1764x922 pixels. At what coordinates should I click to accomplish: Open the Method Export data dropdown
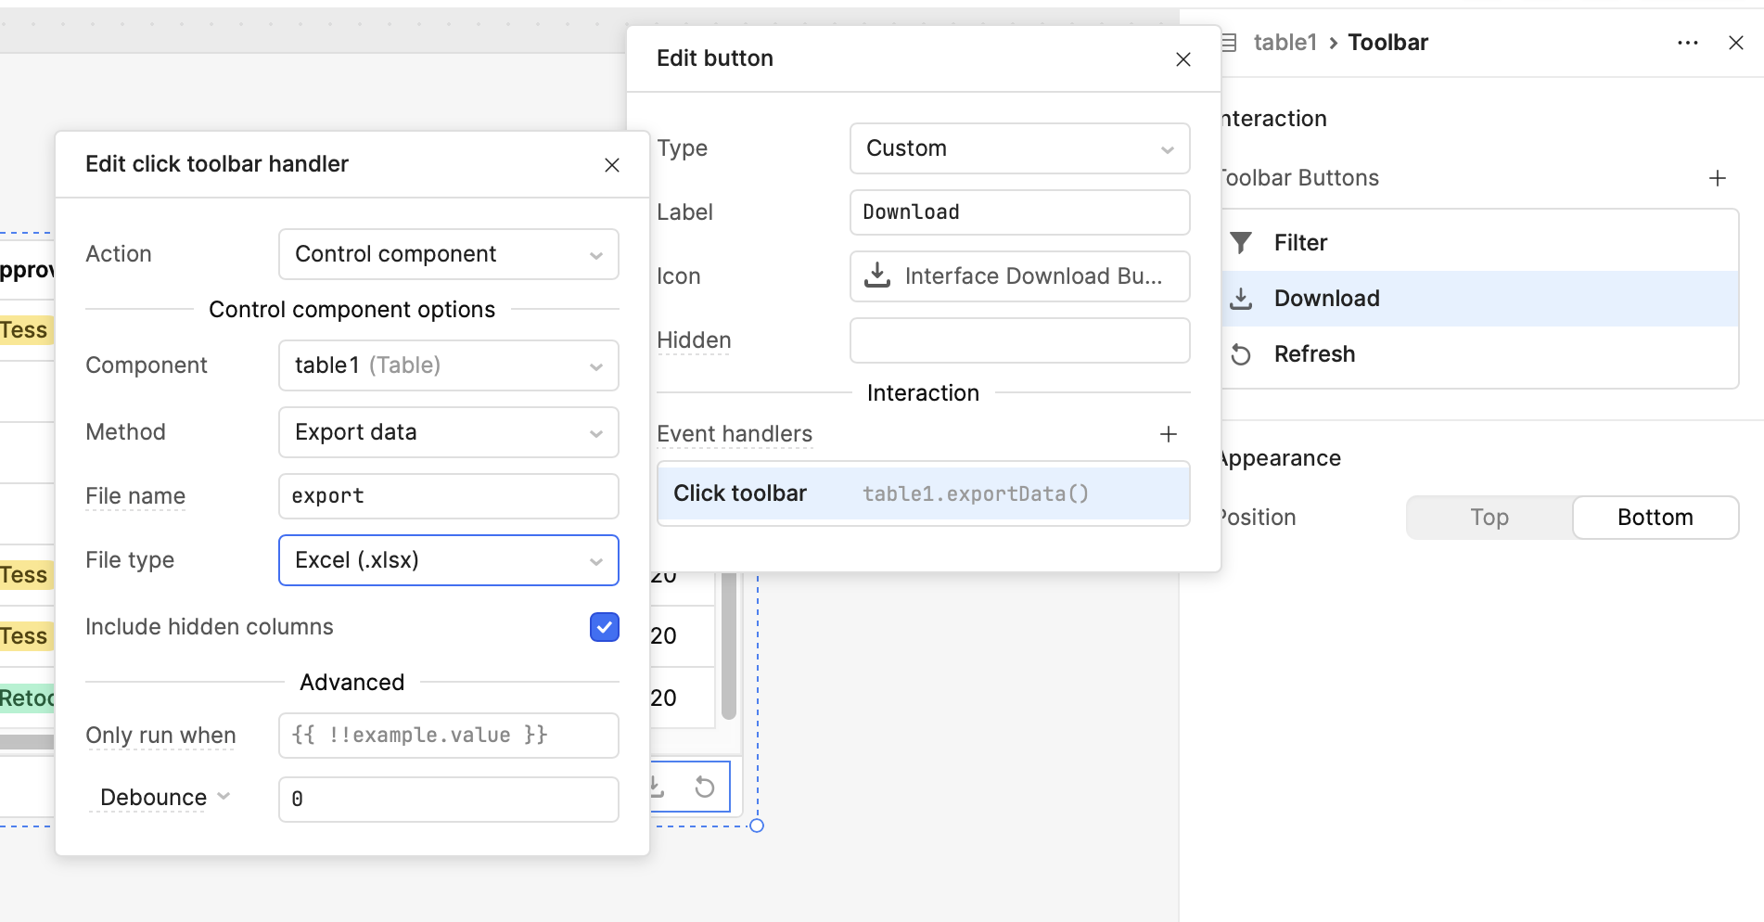pyautogui.click(x=449, y=432)
